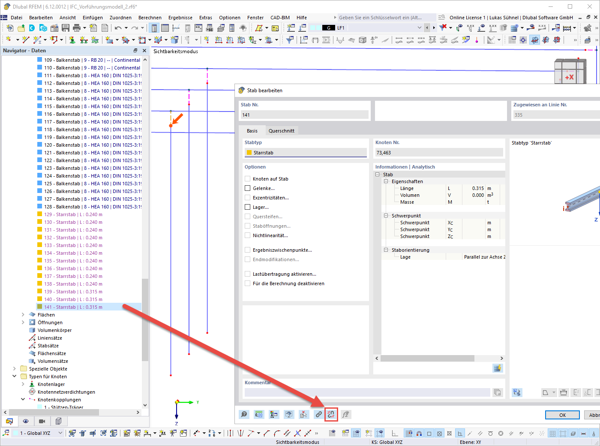Open the 'Berechnen' menu
This screenshot has width=600, height=446.
150,18
